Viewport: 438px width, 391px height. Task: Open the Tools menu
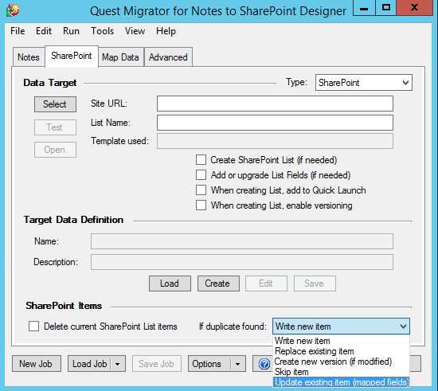[x=102, y=31]
